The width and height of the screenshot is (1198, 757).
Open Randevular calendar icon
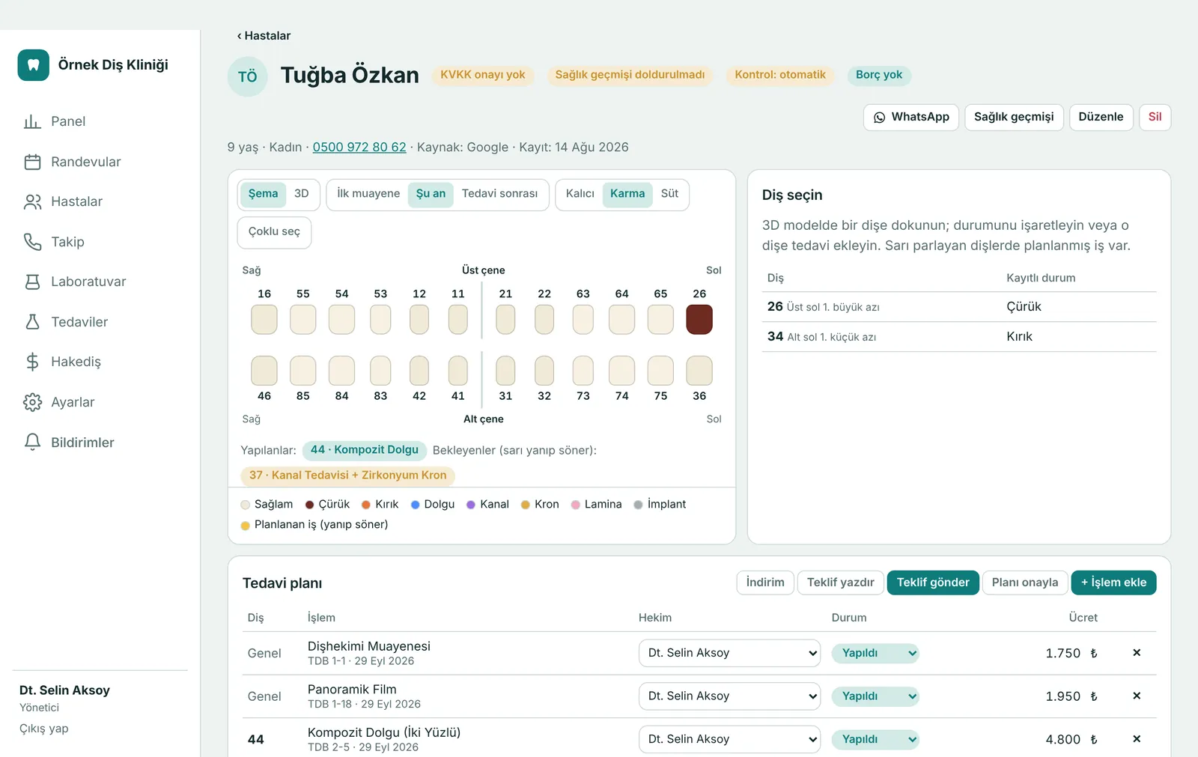[32, 162]
